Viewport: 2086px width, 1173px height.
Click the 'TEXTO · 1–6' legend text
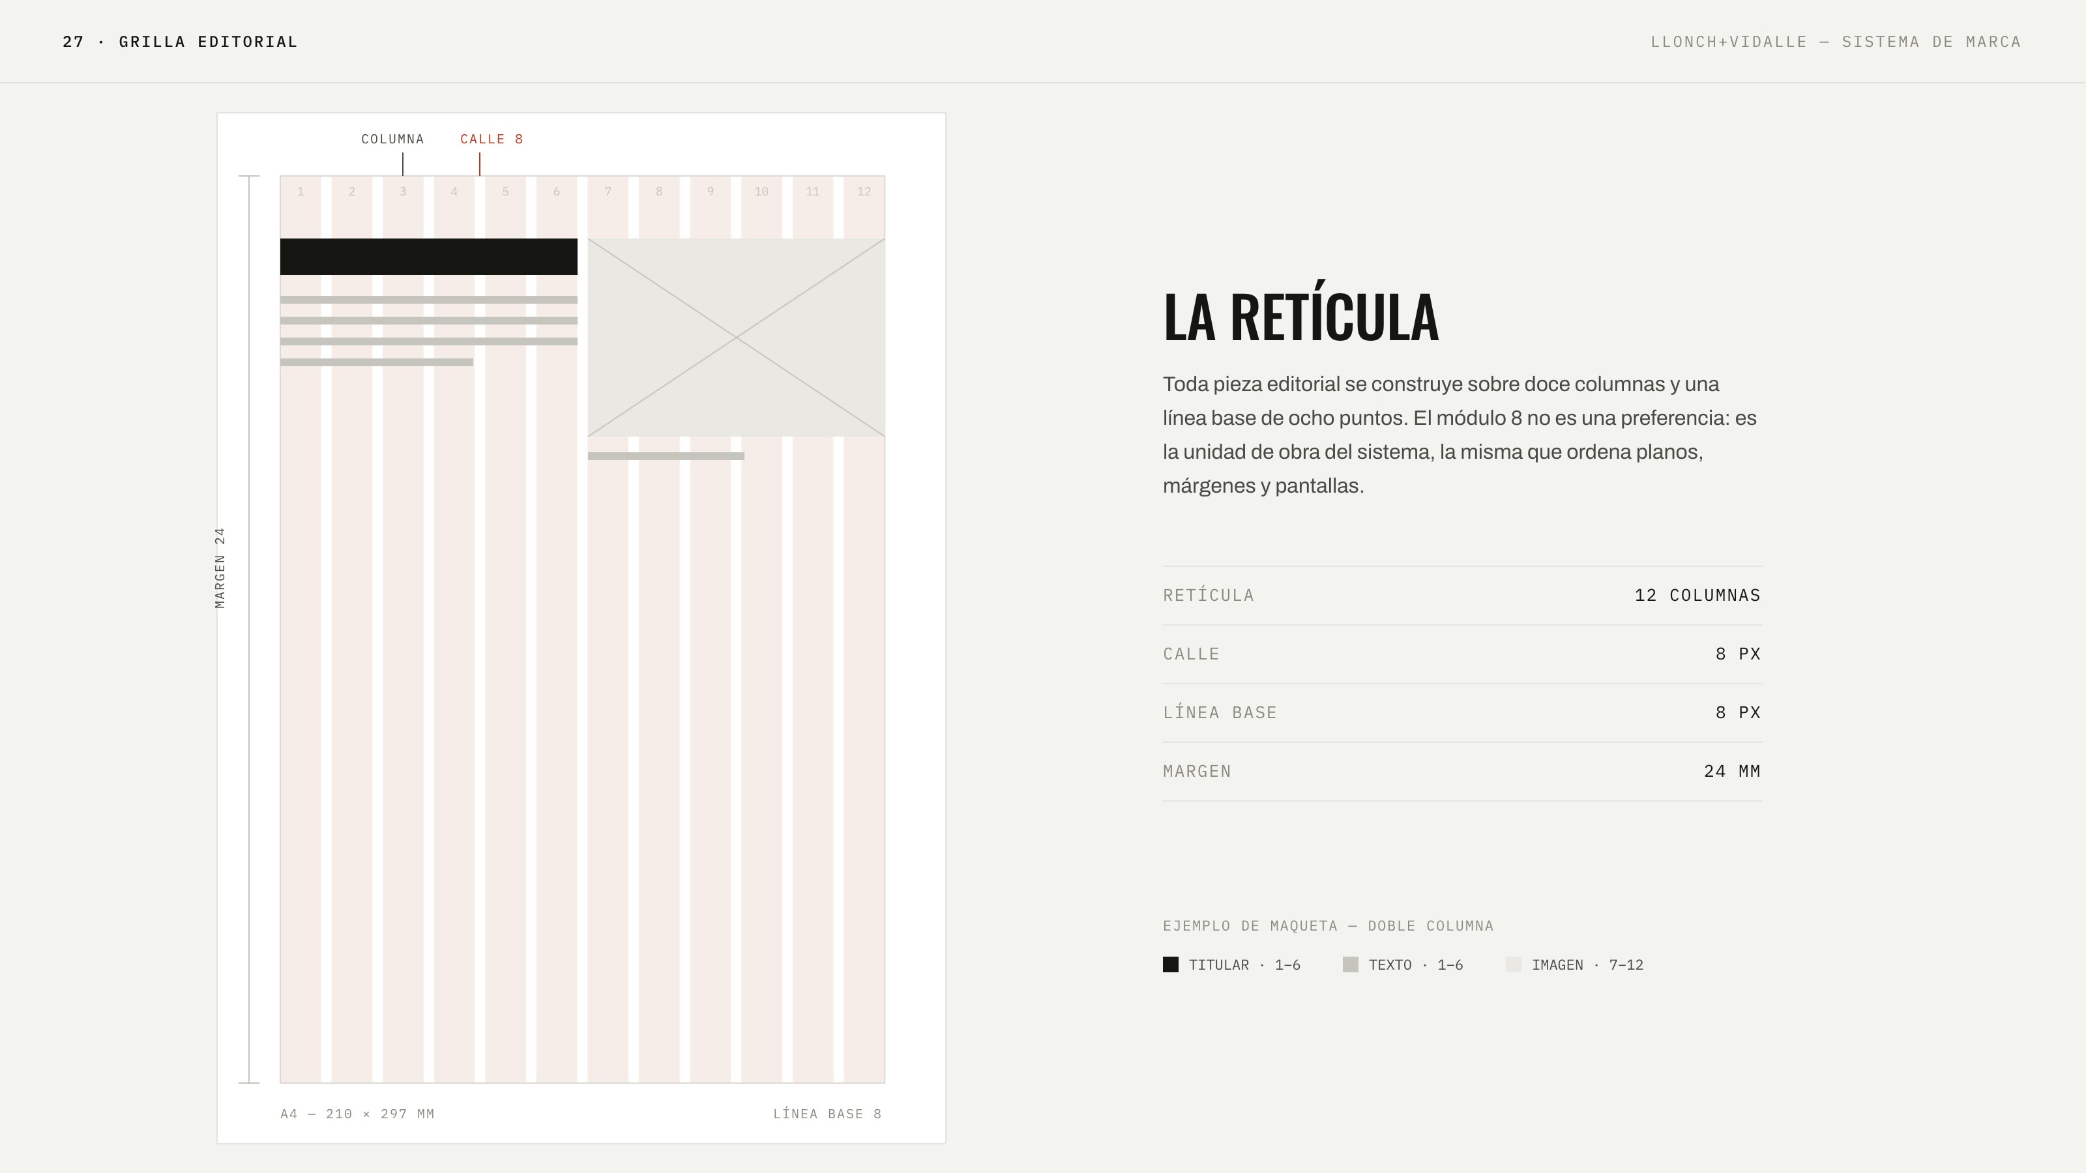pyautogui.click(x=1415, y=965)
